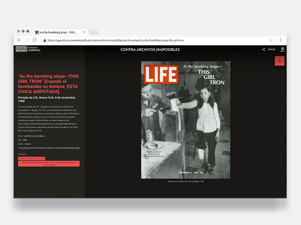Click the Medio: Artículo line
This screenshot has height=225, width=301.
click(x=24, y=144)
